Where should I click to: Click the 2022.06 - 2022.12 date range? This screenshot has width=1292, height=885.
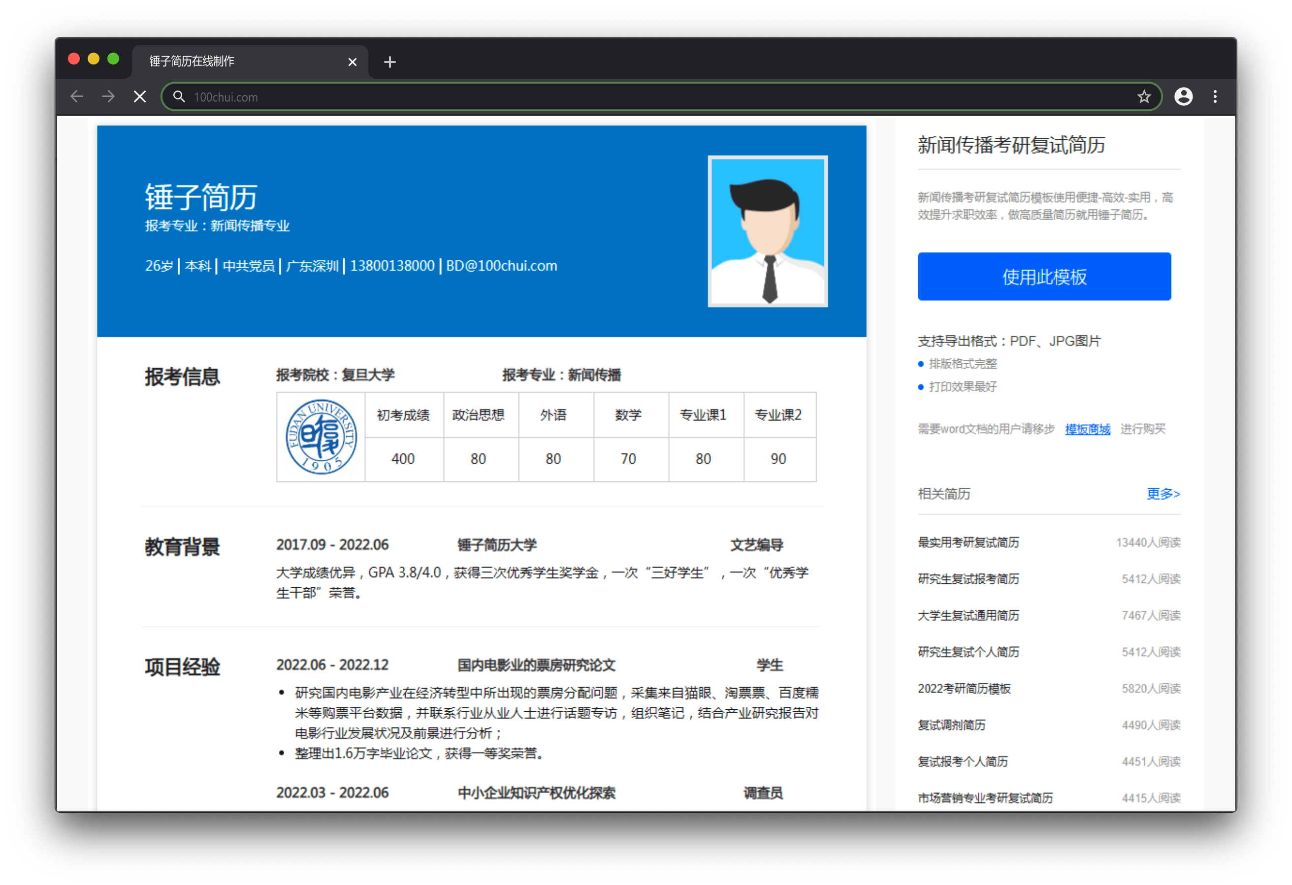tap(332, 665)
